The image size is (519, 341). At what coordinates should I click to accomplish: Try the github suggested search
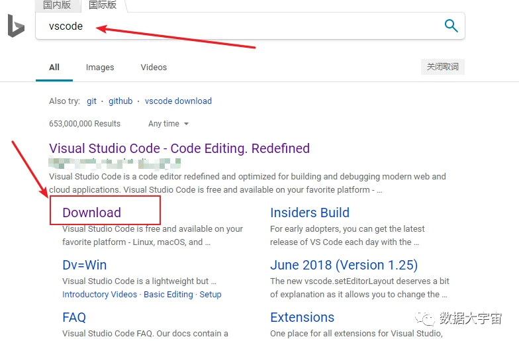click(120, 101)
